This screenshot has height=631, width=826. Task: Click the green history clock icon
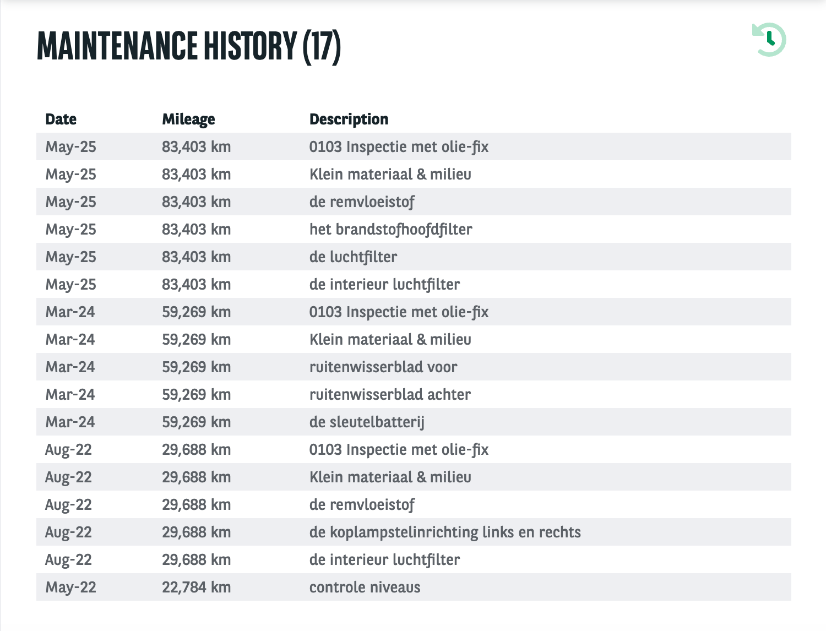point(769,40)
